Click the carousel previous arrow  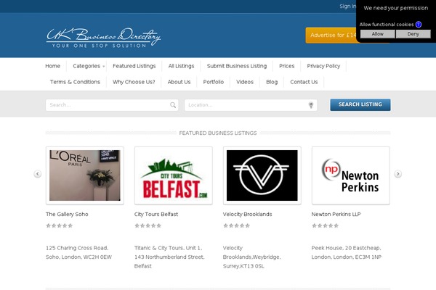tap(38, 174)
